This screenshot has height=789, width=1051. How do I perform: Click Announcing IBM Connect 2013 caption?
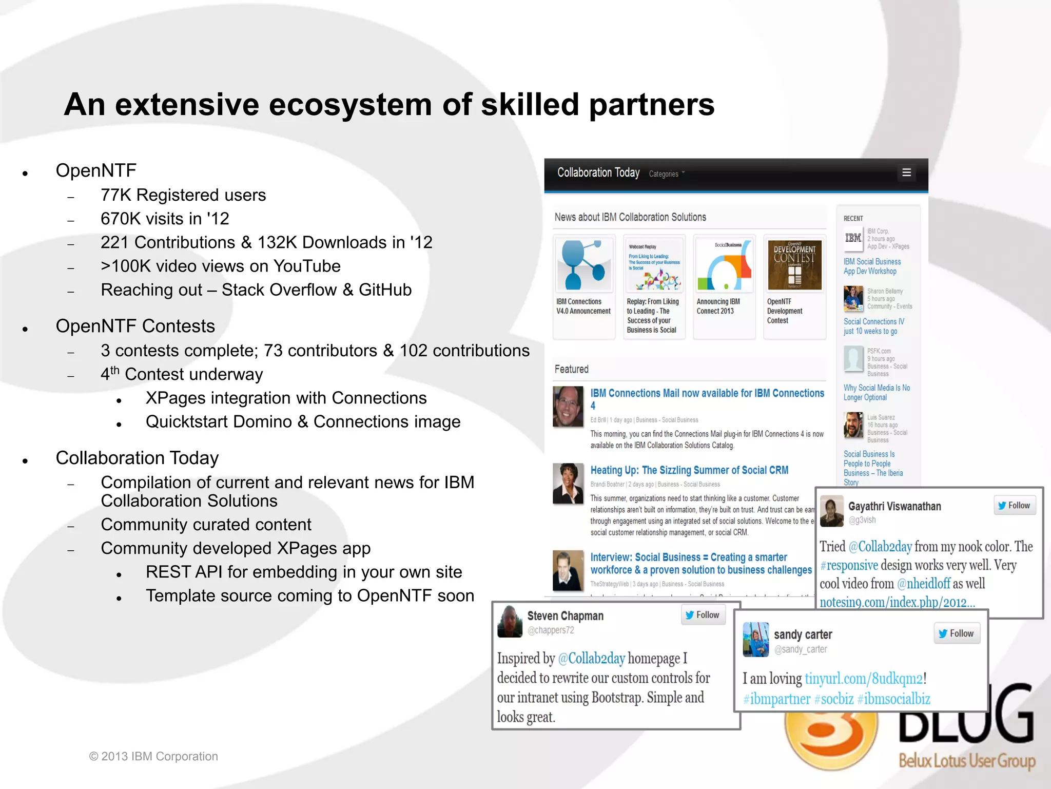(718, 306)
